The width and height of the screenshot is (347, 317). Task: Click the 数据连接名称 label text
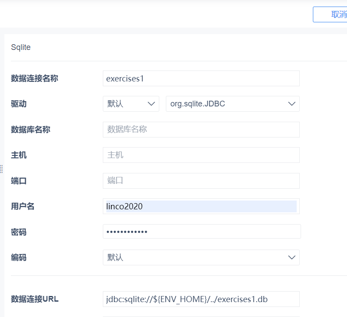click(x=35, y=78)
